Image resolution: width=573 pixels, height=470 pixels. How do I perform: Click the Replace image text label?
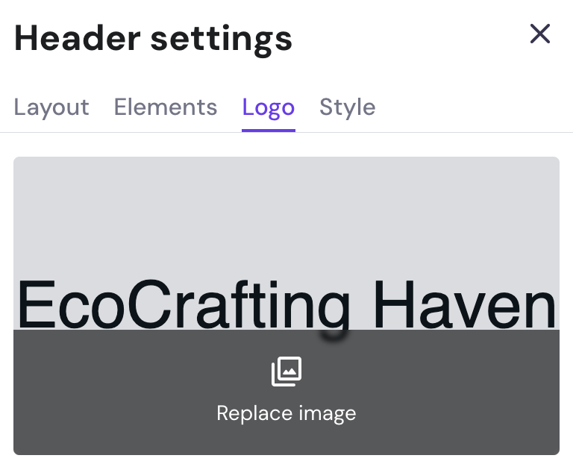[x=286, y=413]
